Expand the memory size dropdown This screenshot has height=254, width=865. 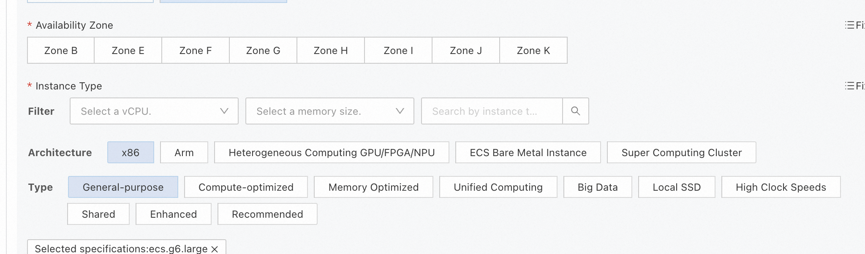(329, 111)
